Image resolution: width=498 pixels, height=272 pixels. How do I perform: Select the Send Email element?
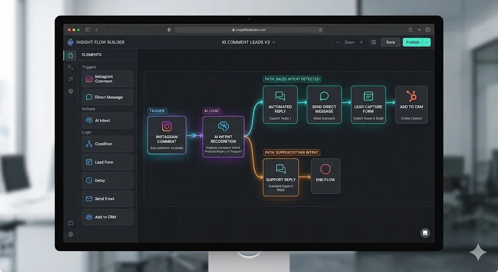click(x=107, y=199)
